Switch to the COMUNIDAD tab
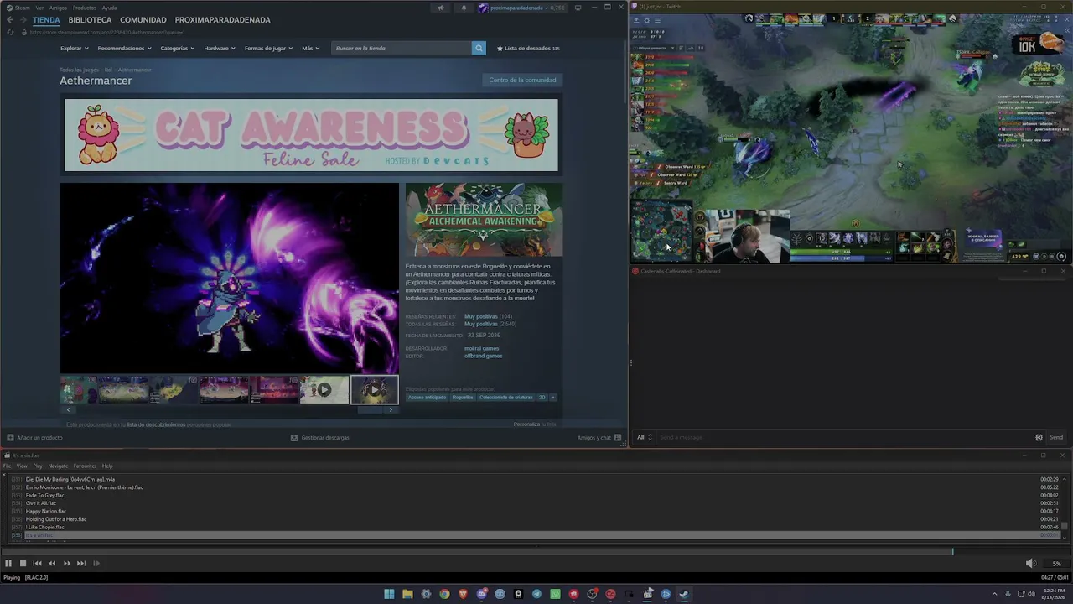 click(143, 20)
